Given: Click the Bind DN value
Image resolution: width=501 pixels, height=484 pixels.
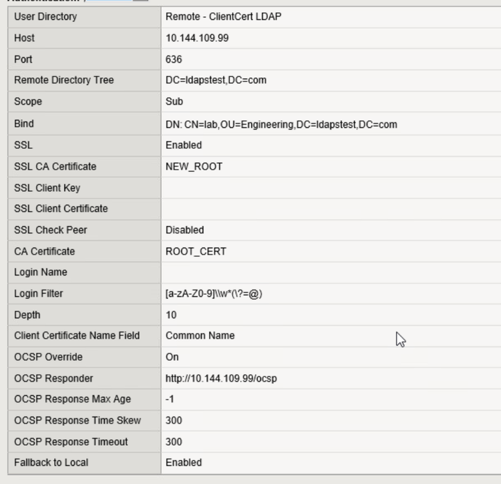Looking at the screenshot, I should pos(281,124).
